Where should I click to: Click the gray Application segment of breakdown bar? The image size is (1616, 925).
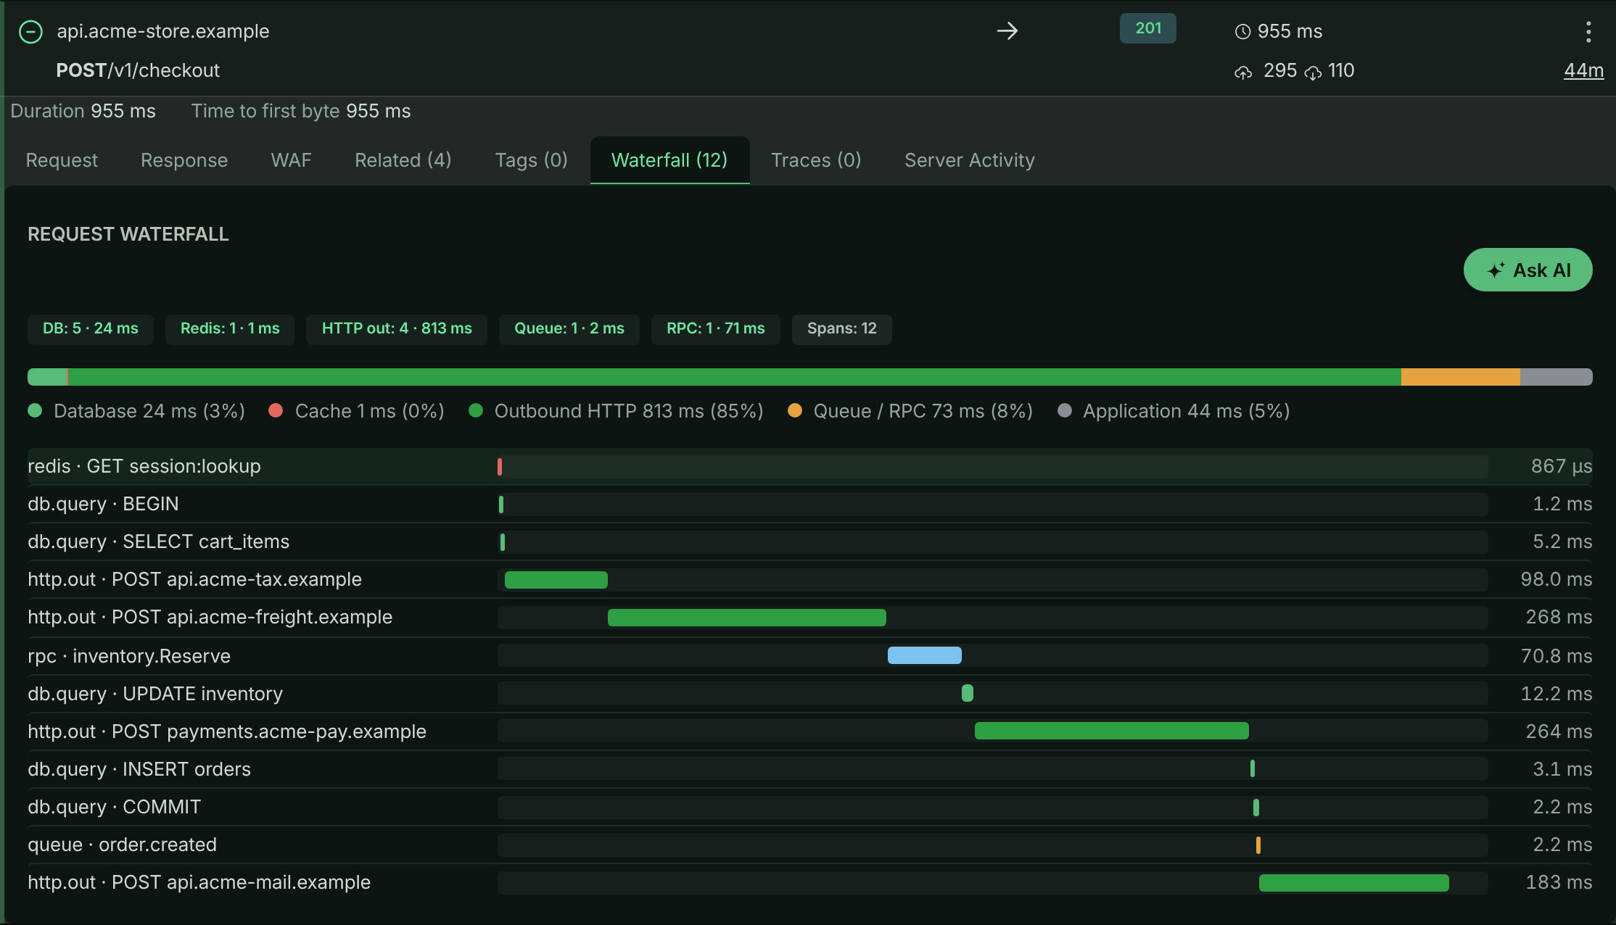click(1557, 377)
